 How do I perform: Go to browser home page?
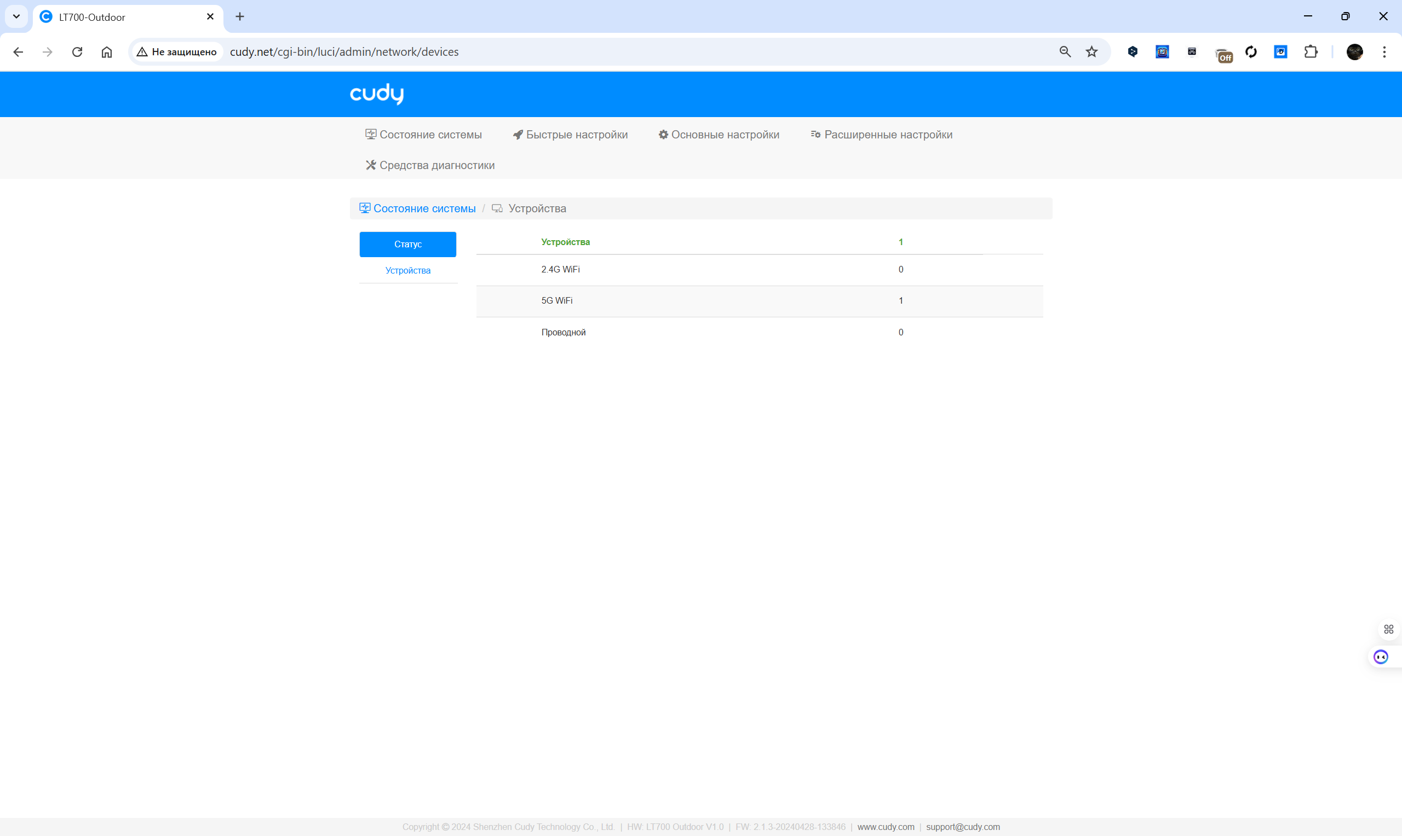click(x=107, y=52)
